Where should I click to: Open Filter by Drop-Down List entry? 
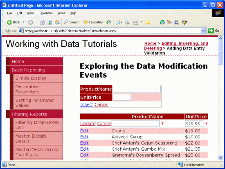click(x=38, y=125)
